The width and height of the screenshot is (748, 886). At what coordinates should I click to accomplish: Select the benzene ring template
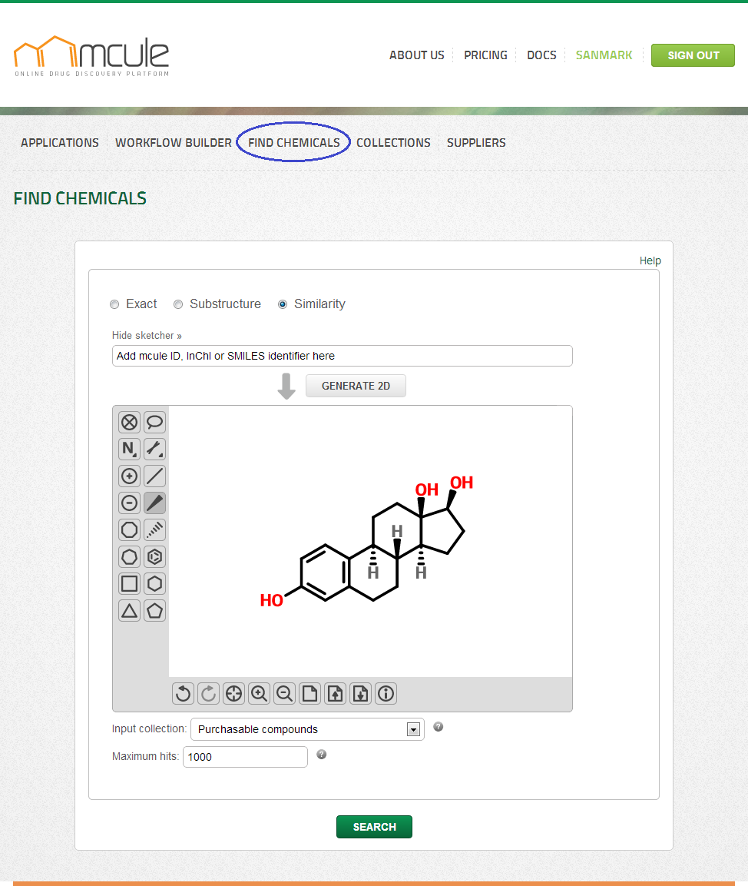pyautogui.click(x=155, y=557)
